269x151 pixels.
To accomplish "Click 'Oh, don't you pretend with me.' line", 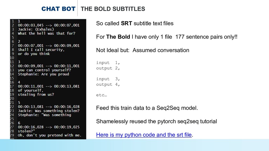I will tap(50, 135).
